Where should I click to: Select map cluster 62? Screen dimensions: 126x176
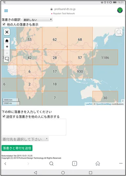(55, 39)
